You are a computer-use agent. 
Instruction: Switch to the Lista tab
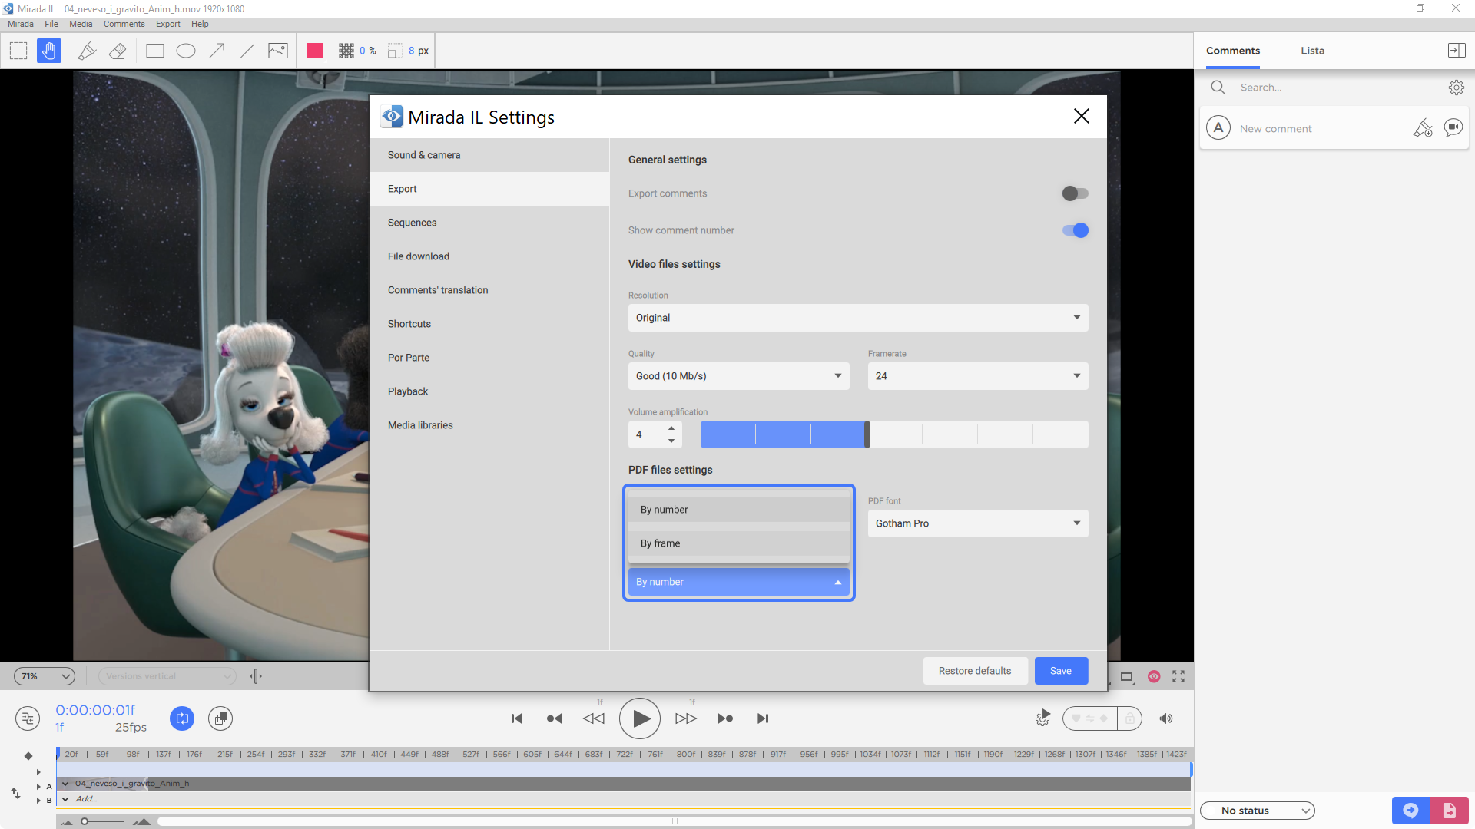point(1312,51)
